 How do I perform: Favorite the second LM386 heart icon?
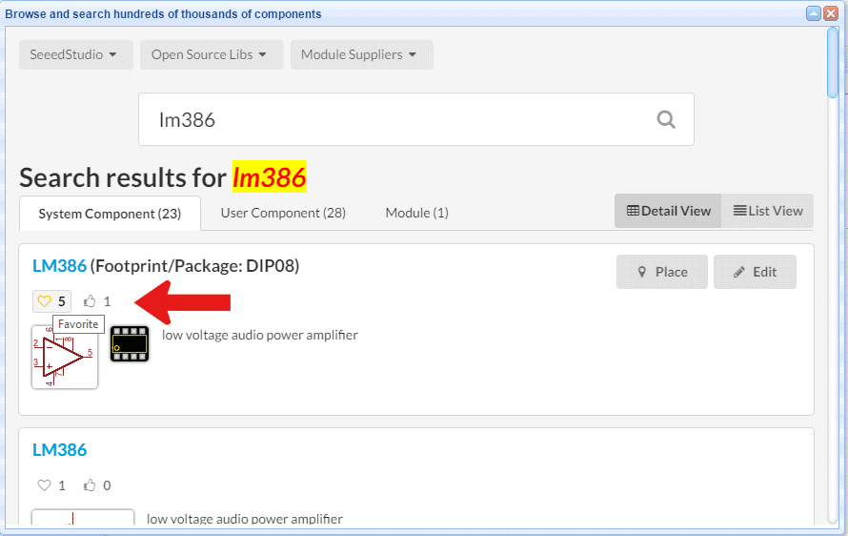pos(45,485)
